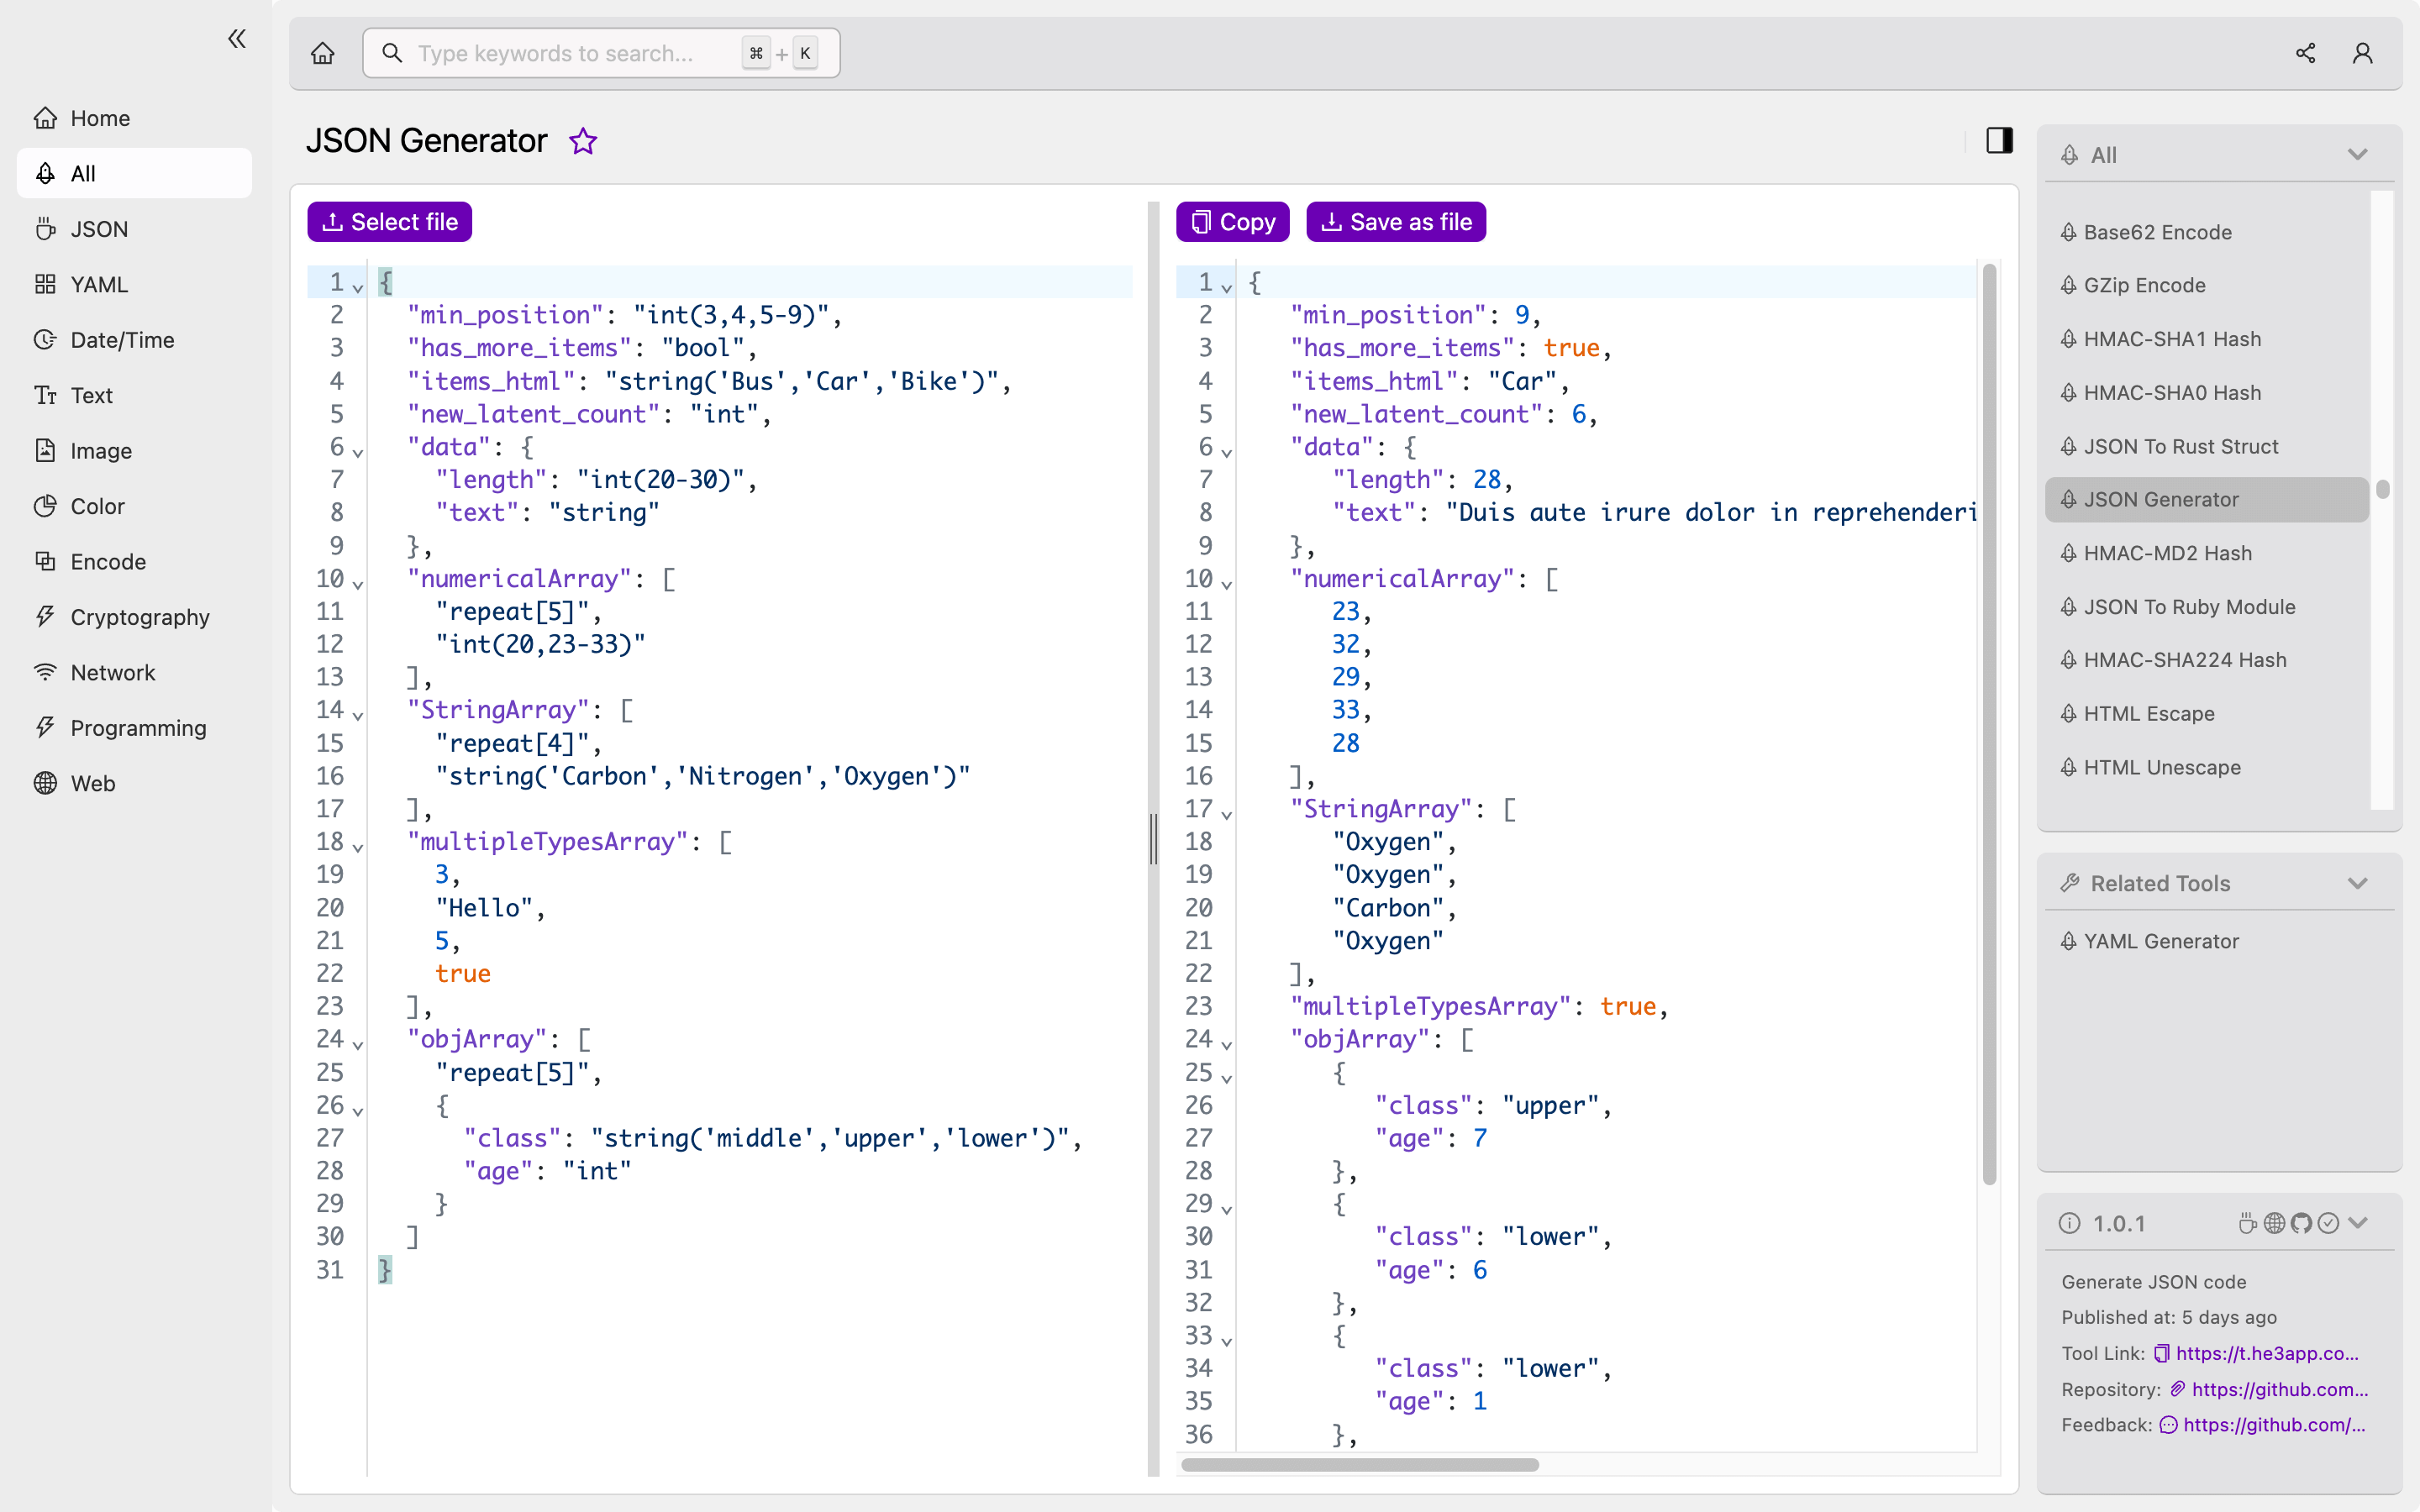The width and height of the screenshot is (2420, 1512).
Task: Select HTML Unescape tool
Action: (x=2206, y=767)
